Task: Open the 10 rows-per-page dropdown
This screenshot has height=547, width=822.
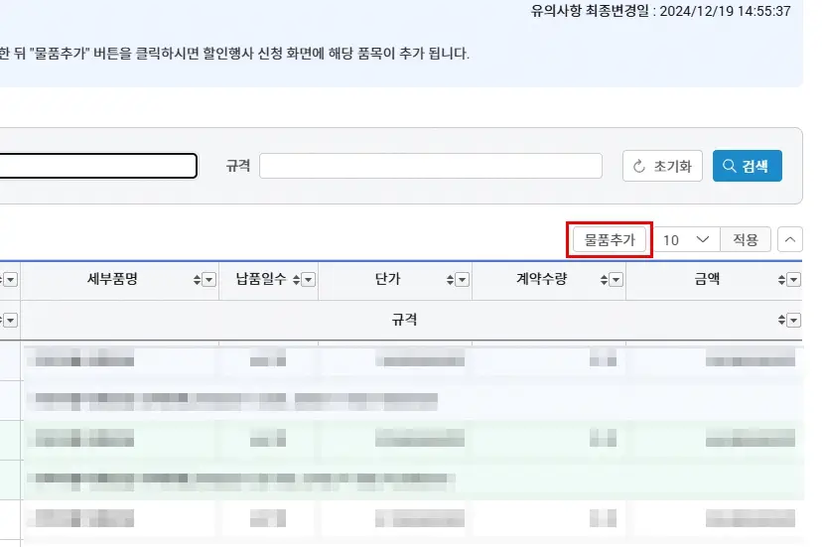Action: tap(687, 240)
